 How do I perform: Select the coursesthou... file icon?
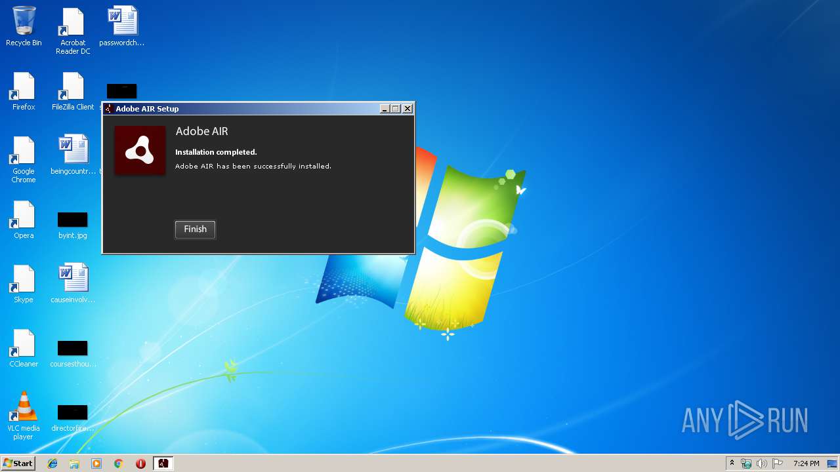[73, 353]
